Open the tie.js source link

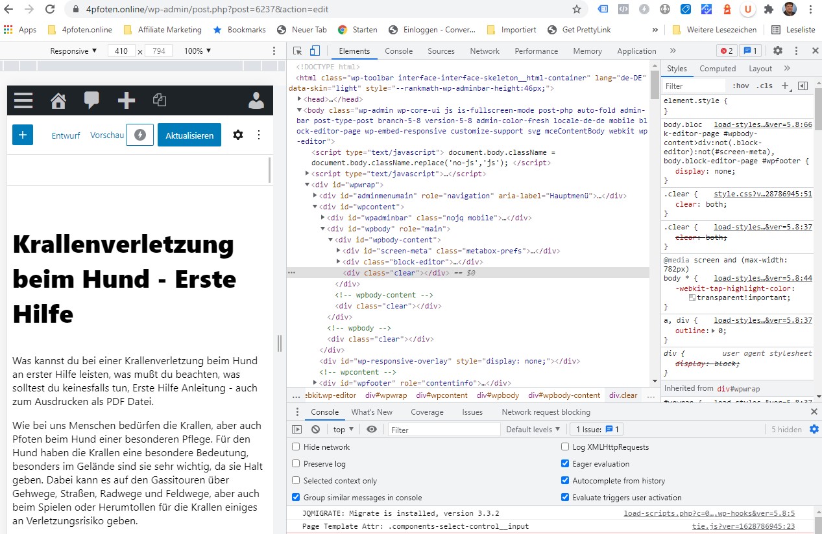coord(743,526)
